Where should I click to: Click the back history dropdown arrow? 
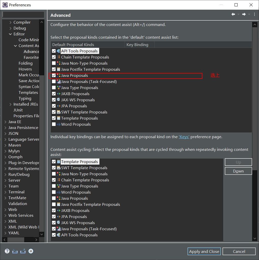pos(238,15)
